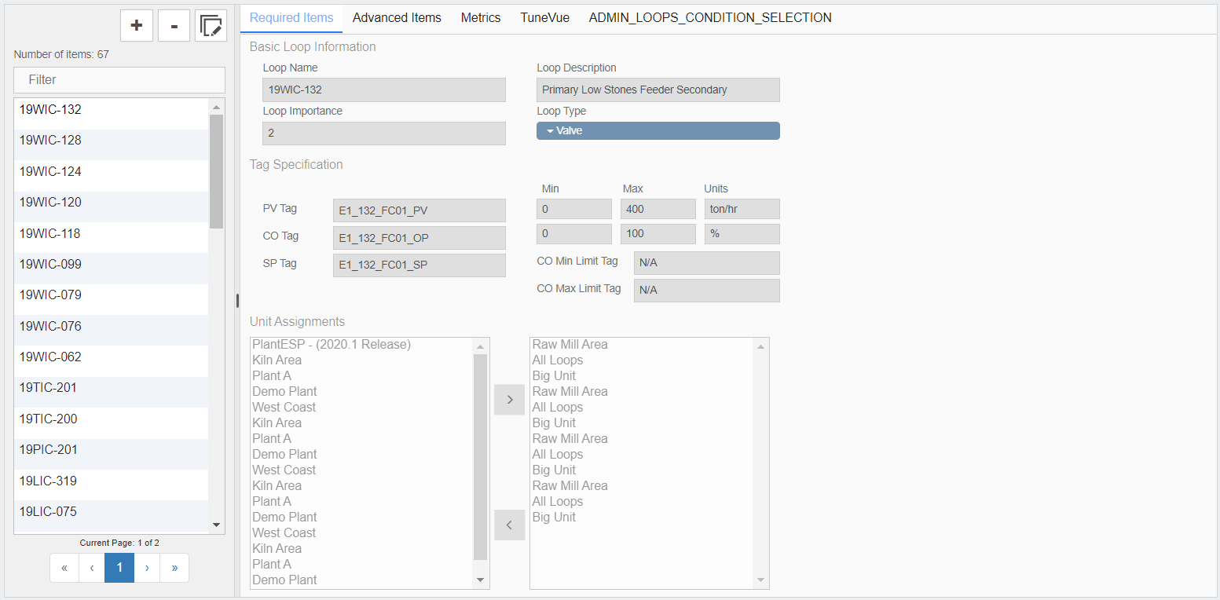This screenshot has width=1220, height=600.
Task: Remove assigned unit with left arrow
Action: tap(509, 525)
